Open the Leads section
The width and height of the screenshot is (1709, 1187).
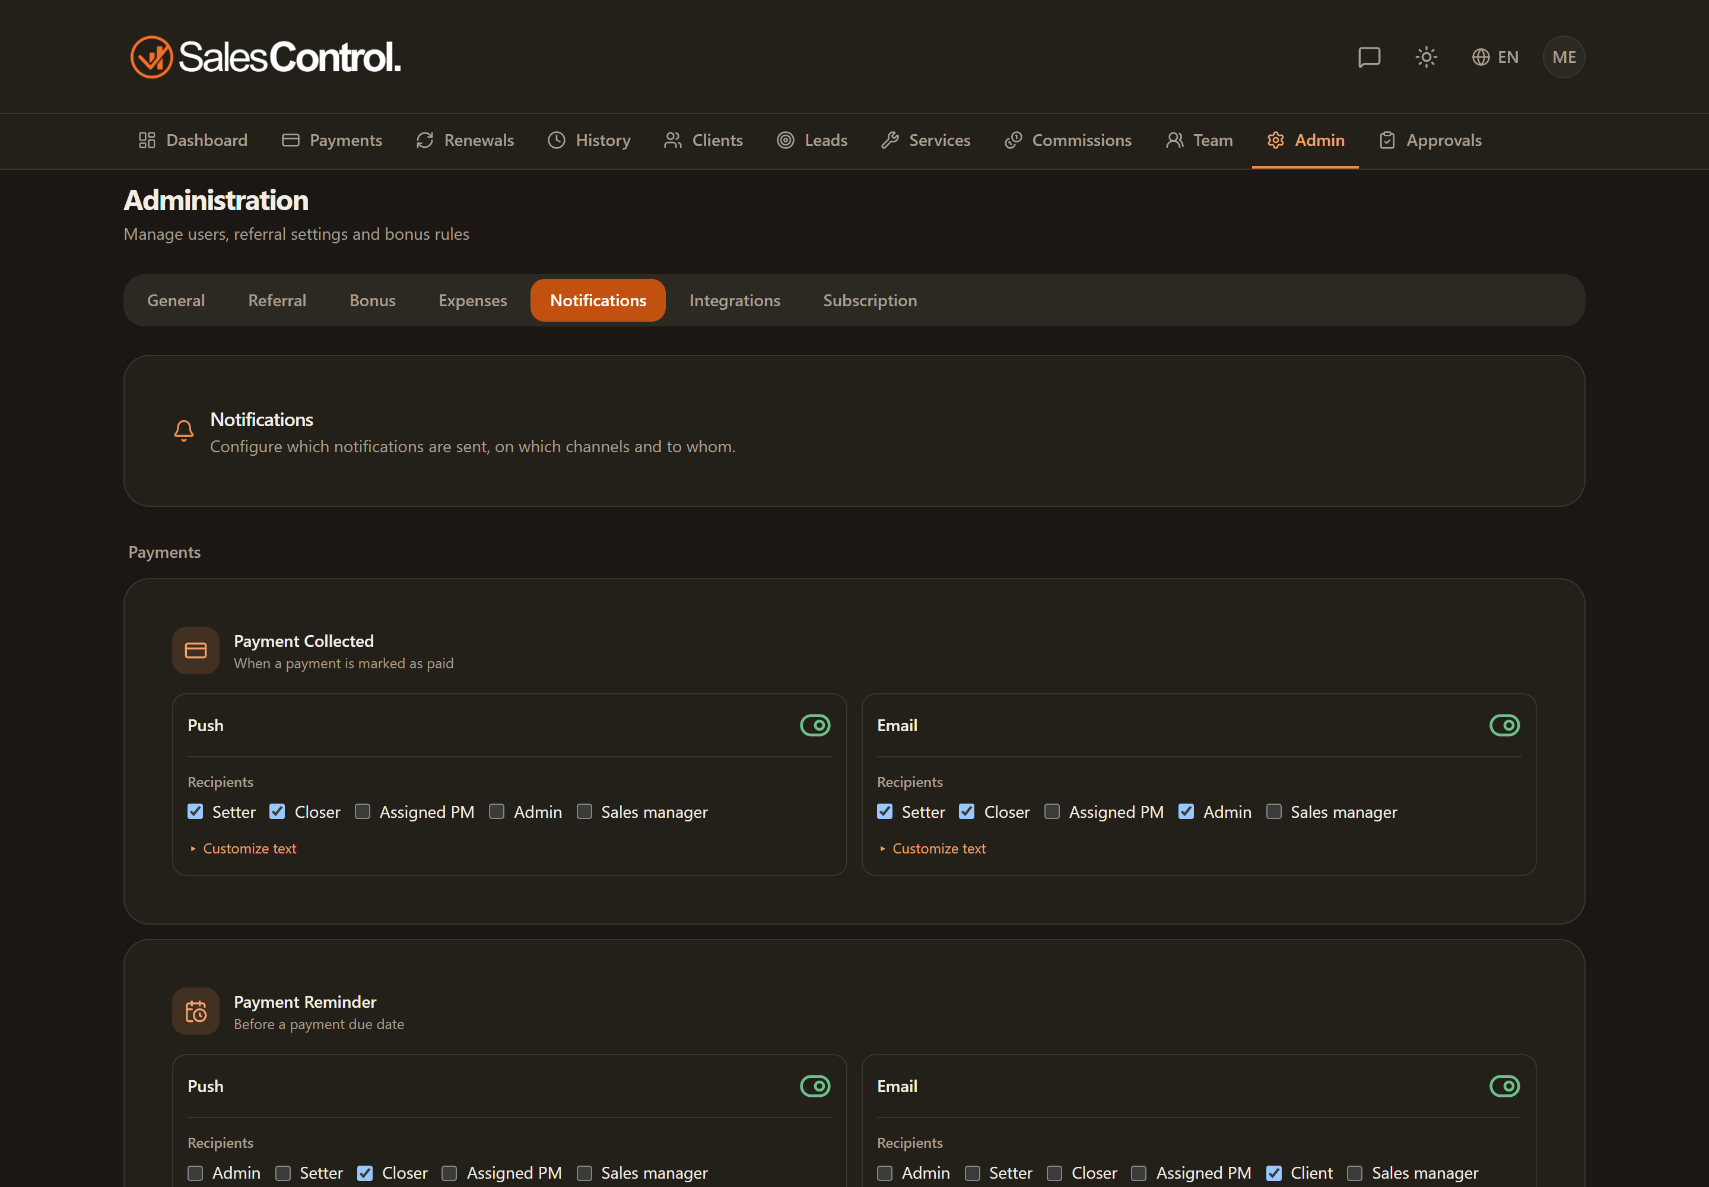811,141
